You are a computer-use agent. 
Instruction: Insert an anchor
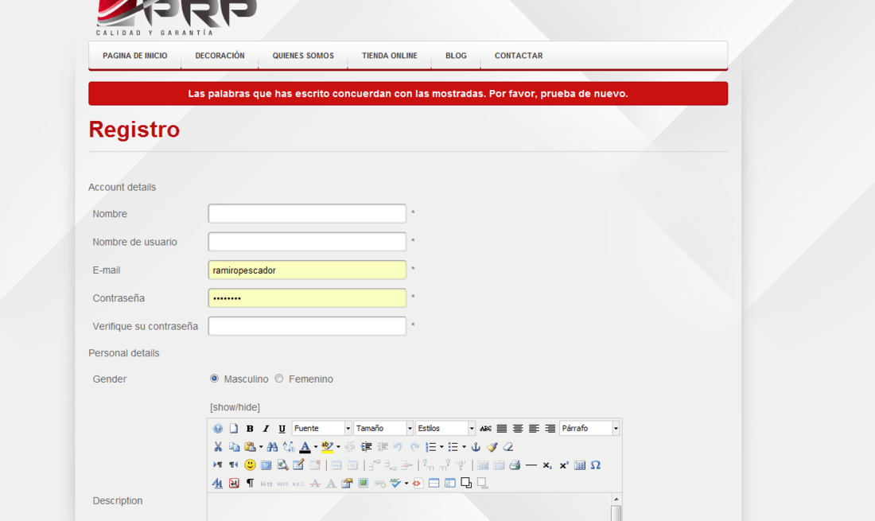476,447
